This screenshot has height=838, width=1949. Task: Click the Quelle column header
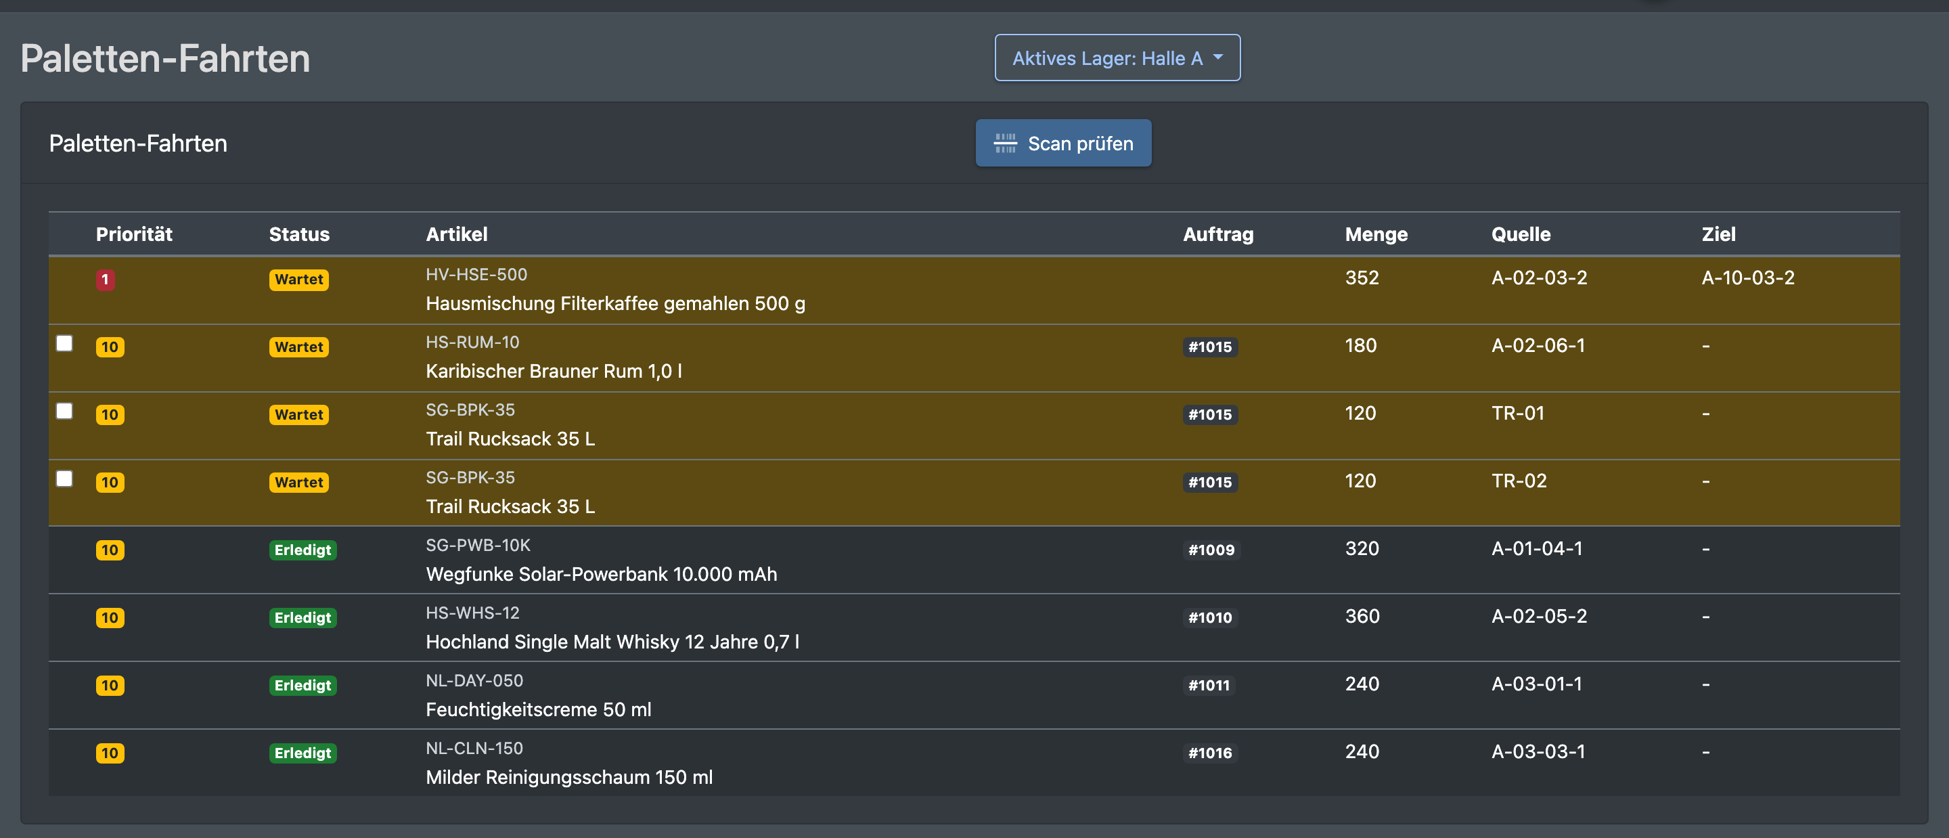[1521, 234]
